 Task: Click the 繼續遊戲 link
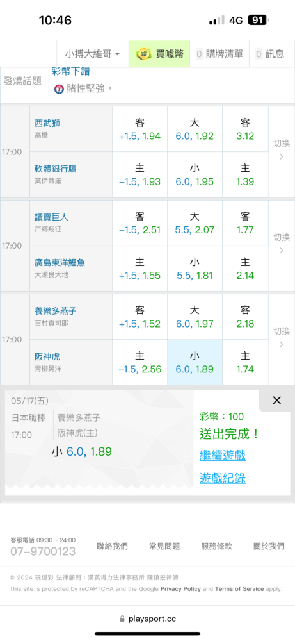(x=223, y=455)
